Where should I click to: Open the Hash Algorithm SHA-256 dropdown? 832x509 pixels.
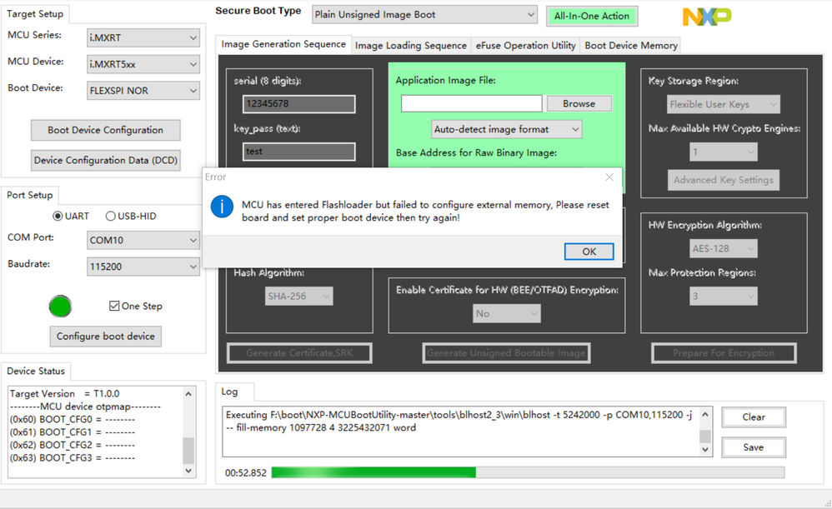299,297
